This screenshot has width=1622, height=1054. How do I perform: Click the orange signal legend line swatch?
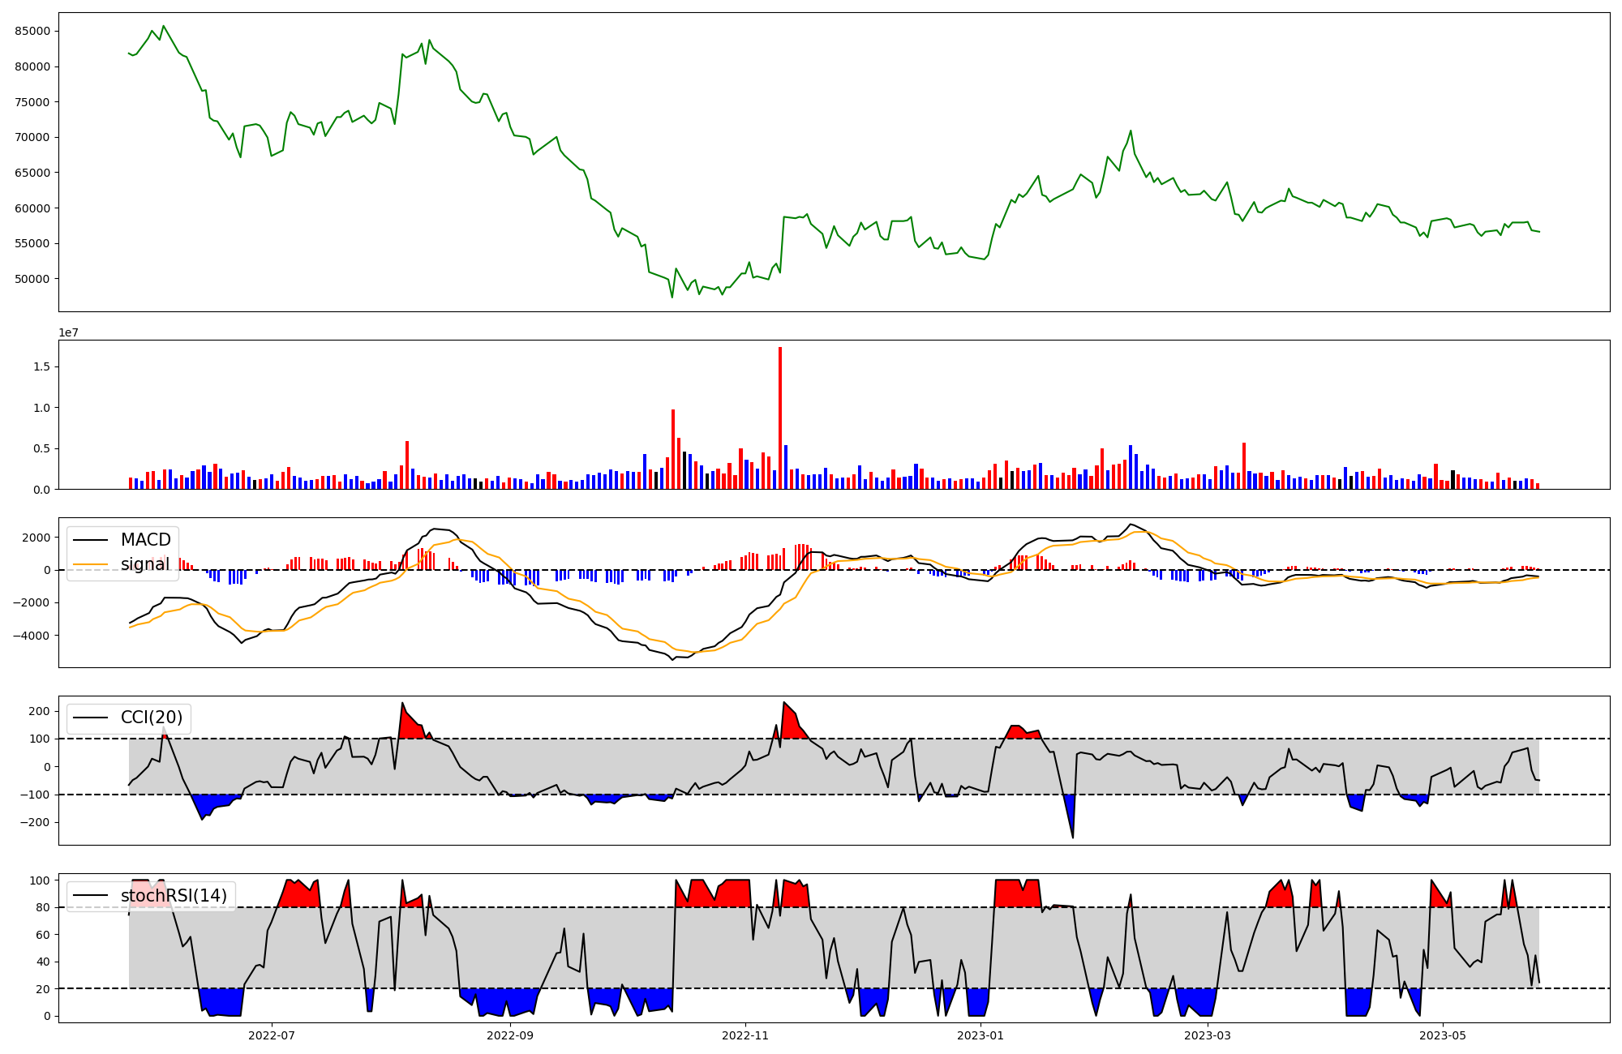tap(90, 564)
